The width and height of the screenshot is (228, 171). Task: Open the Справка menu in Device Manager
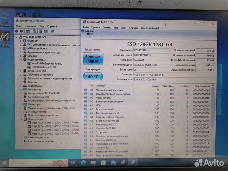point(52,27)
